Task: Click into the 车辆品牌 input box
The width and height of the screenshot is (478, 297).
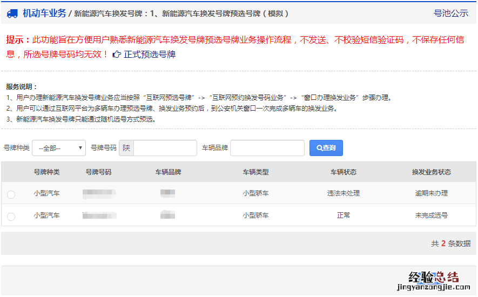Action: point(267,148)
